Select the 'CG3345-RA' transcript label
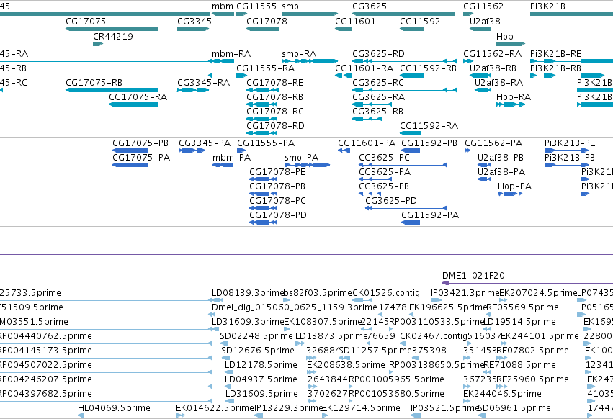Viewport: 613px width, 419px height. 204,83
